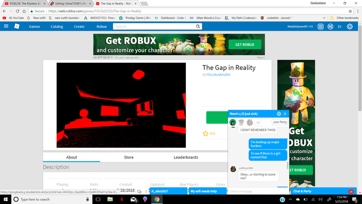Open the (6) YouTube bookmark

[x=13, y=18]
